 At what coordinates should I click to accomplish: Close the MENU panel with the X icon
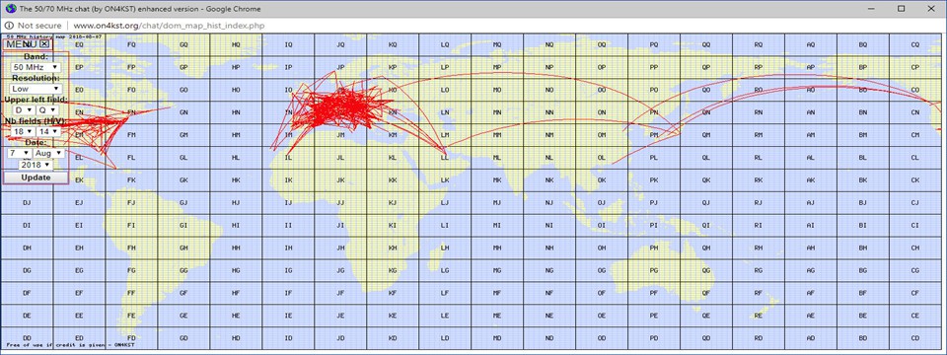click(44, 44)
